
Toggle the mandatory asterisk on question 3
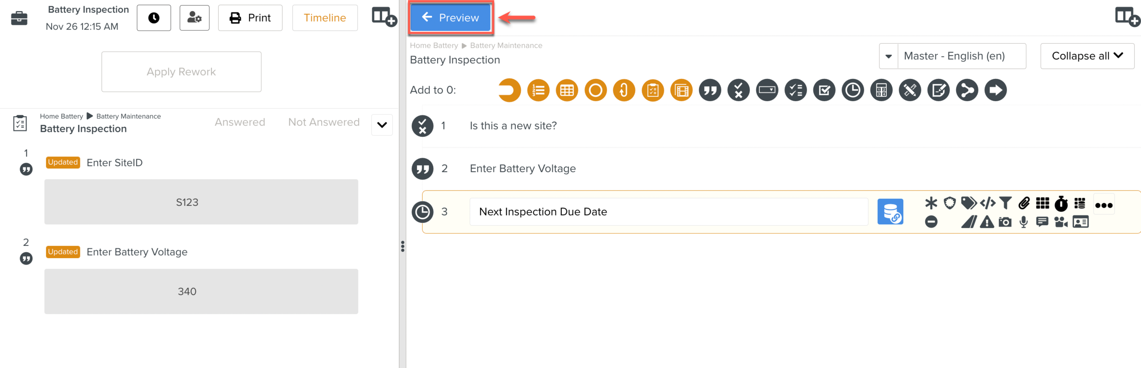(x=931, y=203)
